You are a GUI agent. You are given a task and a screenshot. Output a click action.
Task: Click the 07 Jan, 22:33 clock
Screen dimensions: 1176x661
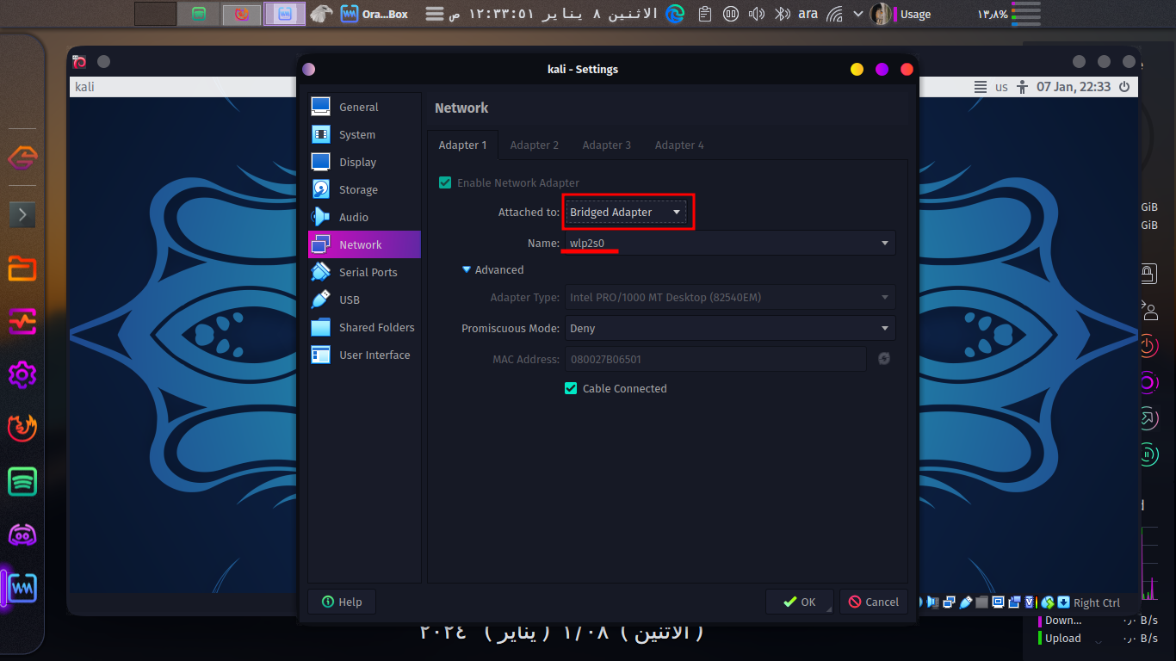[1074, 87]
